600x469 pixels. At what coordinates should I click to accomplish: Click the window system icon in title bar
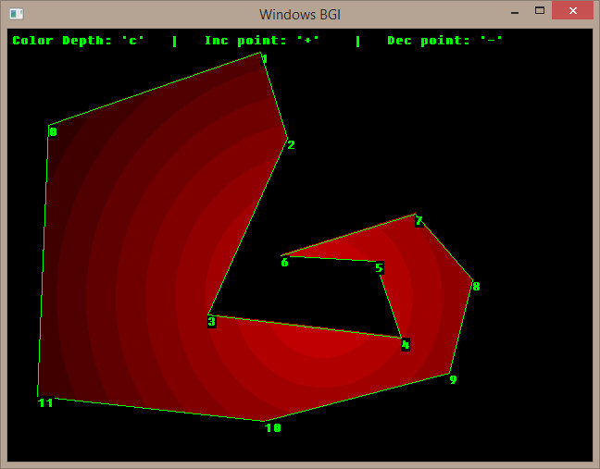[16, 14]
